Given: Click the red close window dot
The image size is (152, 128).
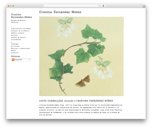Looking at the screenshot, I should [9, 6].
